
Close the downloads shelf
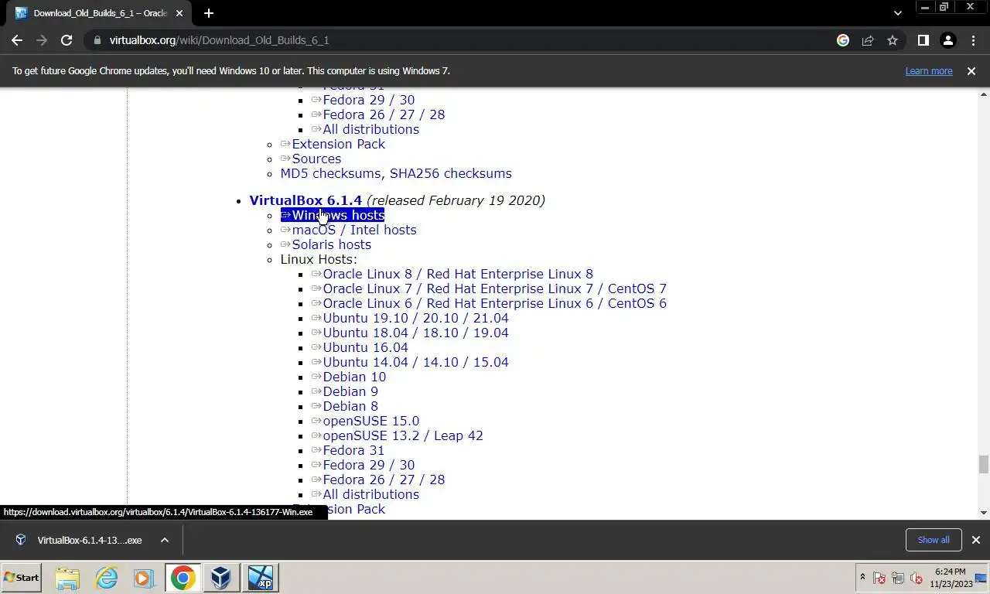pos(976,540)
